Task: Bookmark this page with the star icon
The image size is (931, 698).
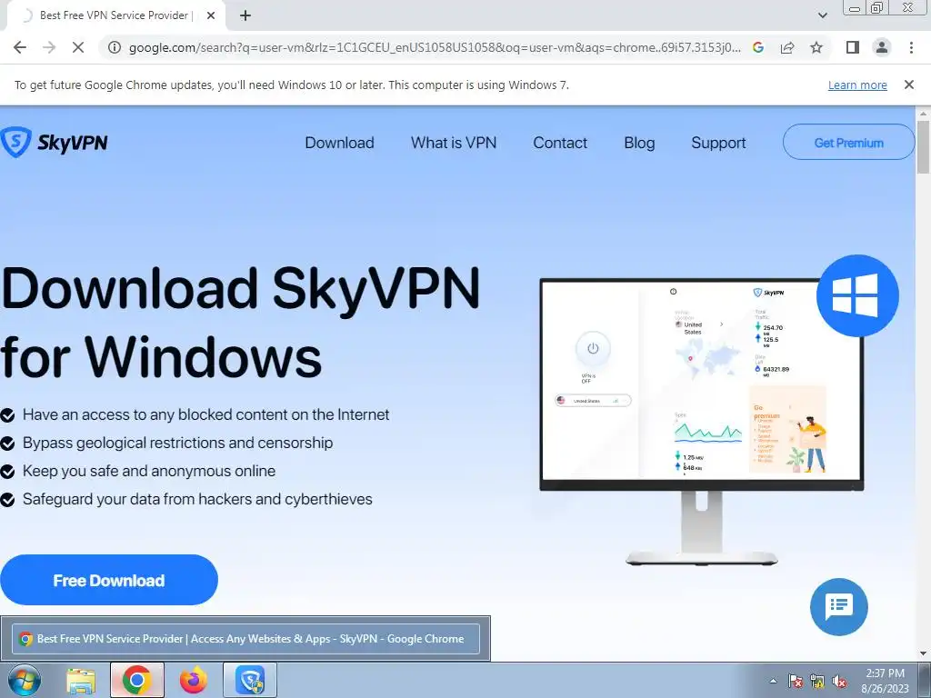Action: [816, 47]
